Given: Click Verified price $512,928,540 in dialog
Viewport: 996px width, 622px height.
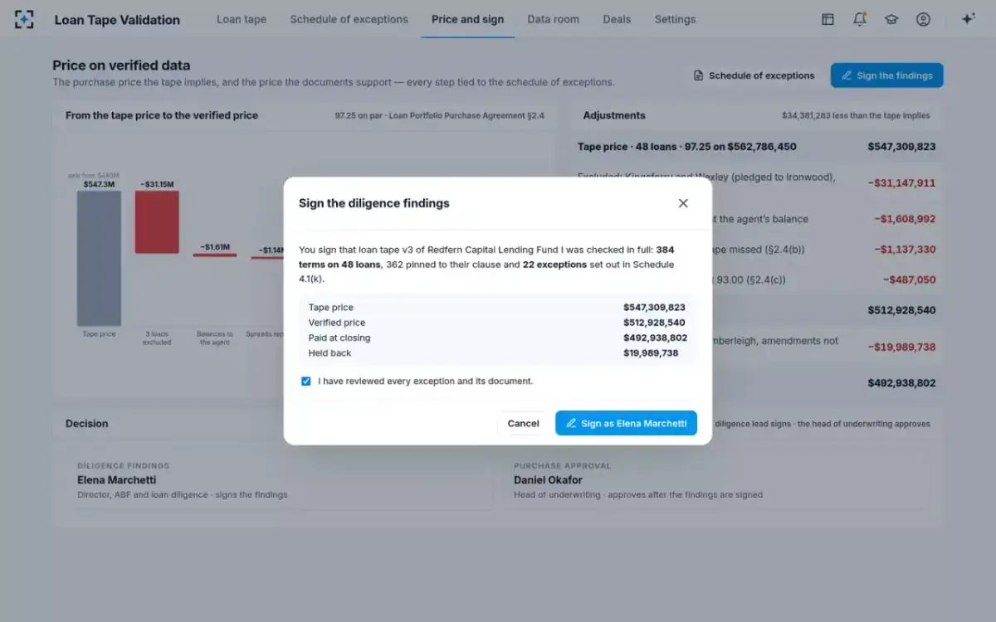Looking at the screenshot, I should [654, 323].
